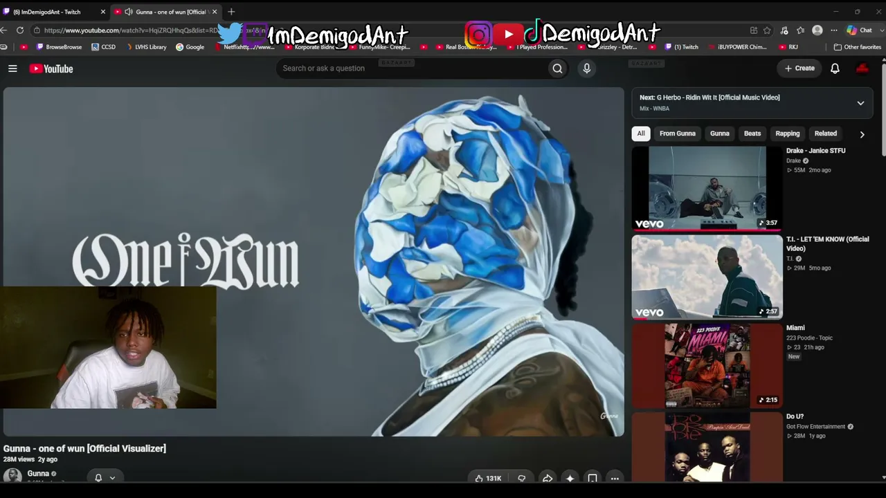Click the 223 Poodie Miami thumbnail
This screenshot has width=886, height=498.
(x=707, y=365)
